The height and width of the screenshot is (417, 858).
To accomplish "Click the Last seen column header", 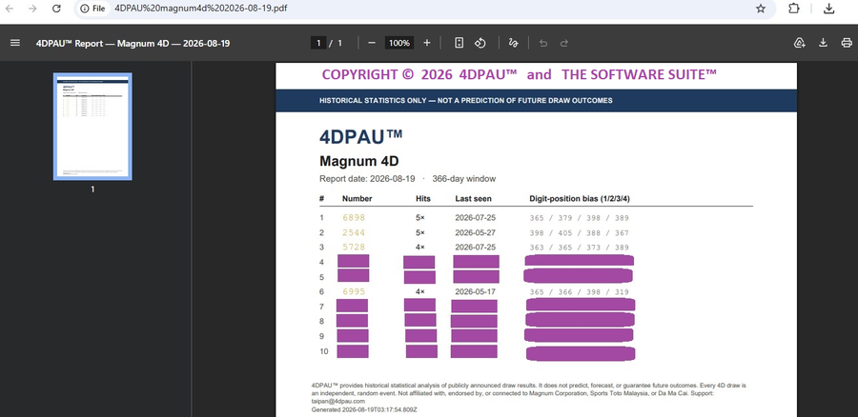I will coord(473,199).
